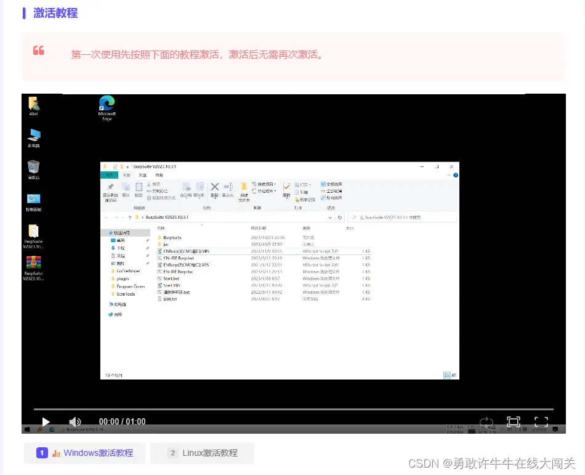Viewport: 585px width, 475px height.
Task: Click 全部取消 (Select none) in the ribbon
Action: point(331,191)
